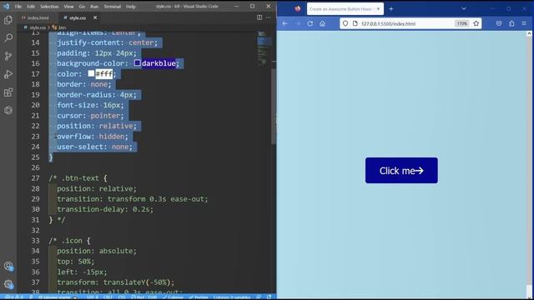Image resolution: width=534 pixels, height=300 pixels.
Task: Click the VS Code logo in title bar
Action: [6, 6]
